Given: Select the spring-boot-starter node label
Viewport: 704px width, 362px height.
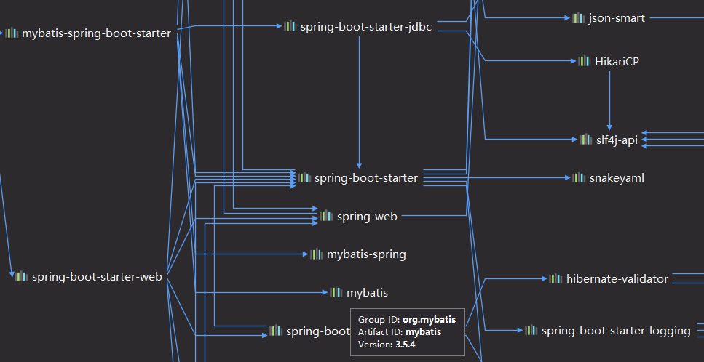Looking at the screenshot, I should tap(366, 178).
